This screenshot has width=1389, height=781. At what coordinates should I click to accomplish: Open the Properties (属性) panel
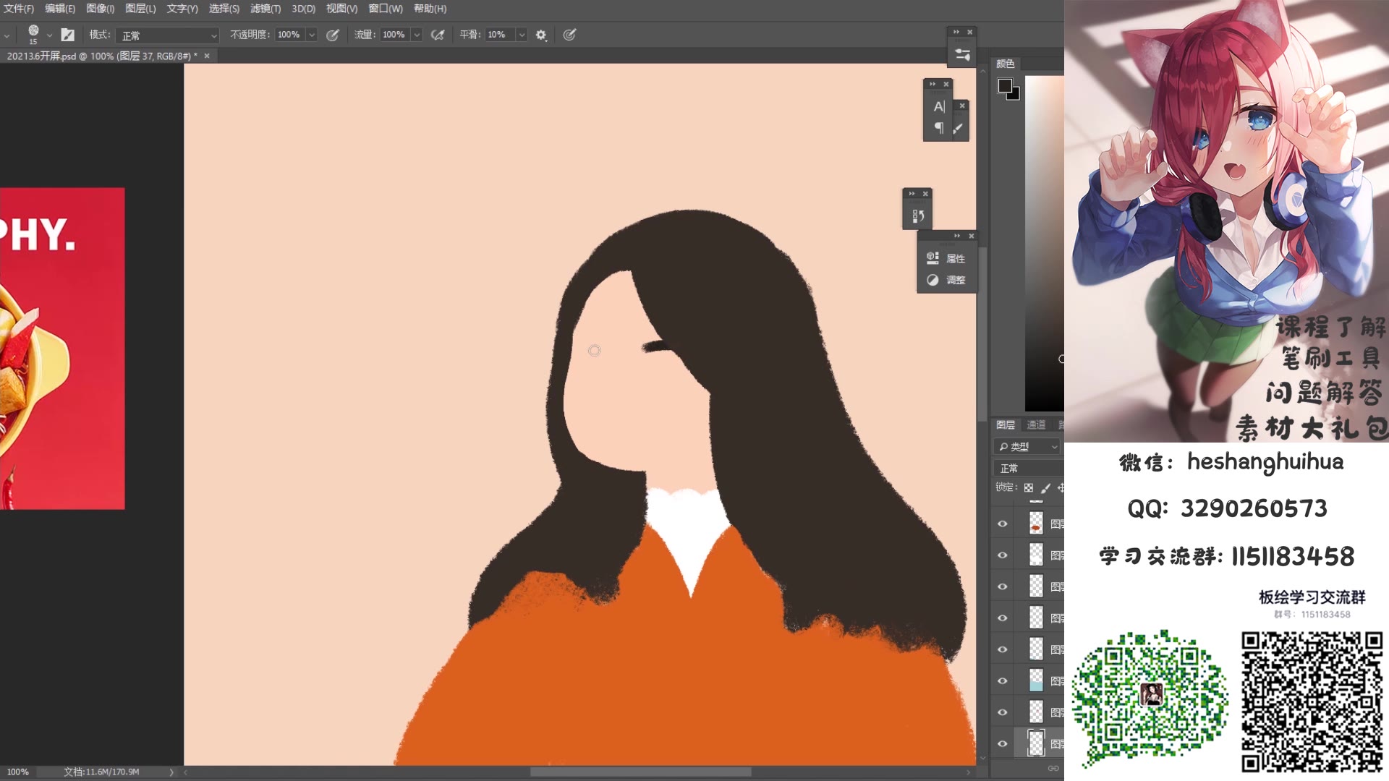[946, 258]
